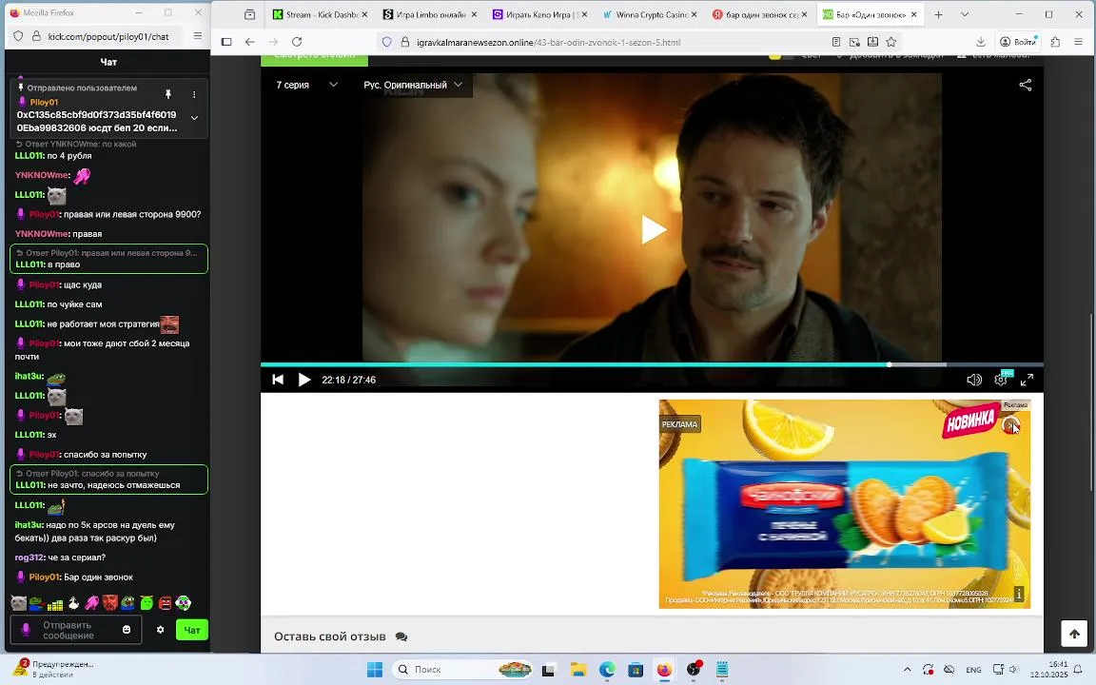The height and width of the screenshot is (685, 1096).
Task: Click the tracking protection shield in the address bar
Action: pos(386,42)
